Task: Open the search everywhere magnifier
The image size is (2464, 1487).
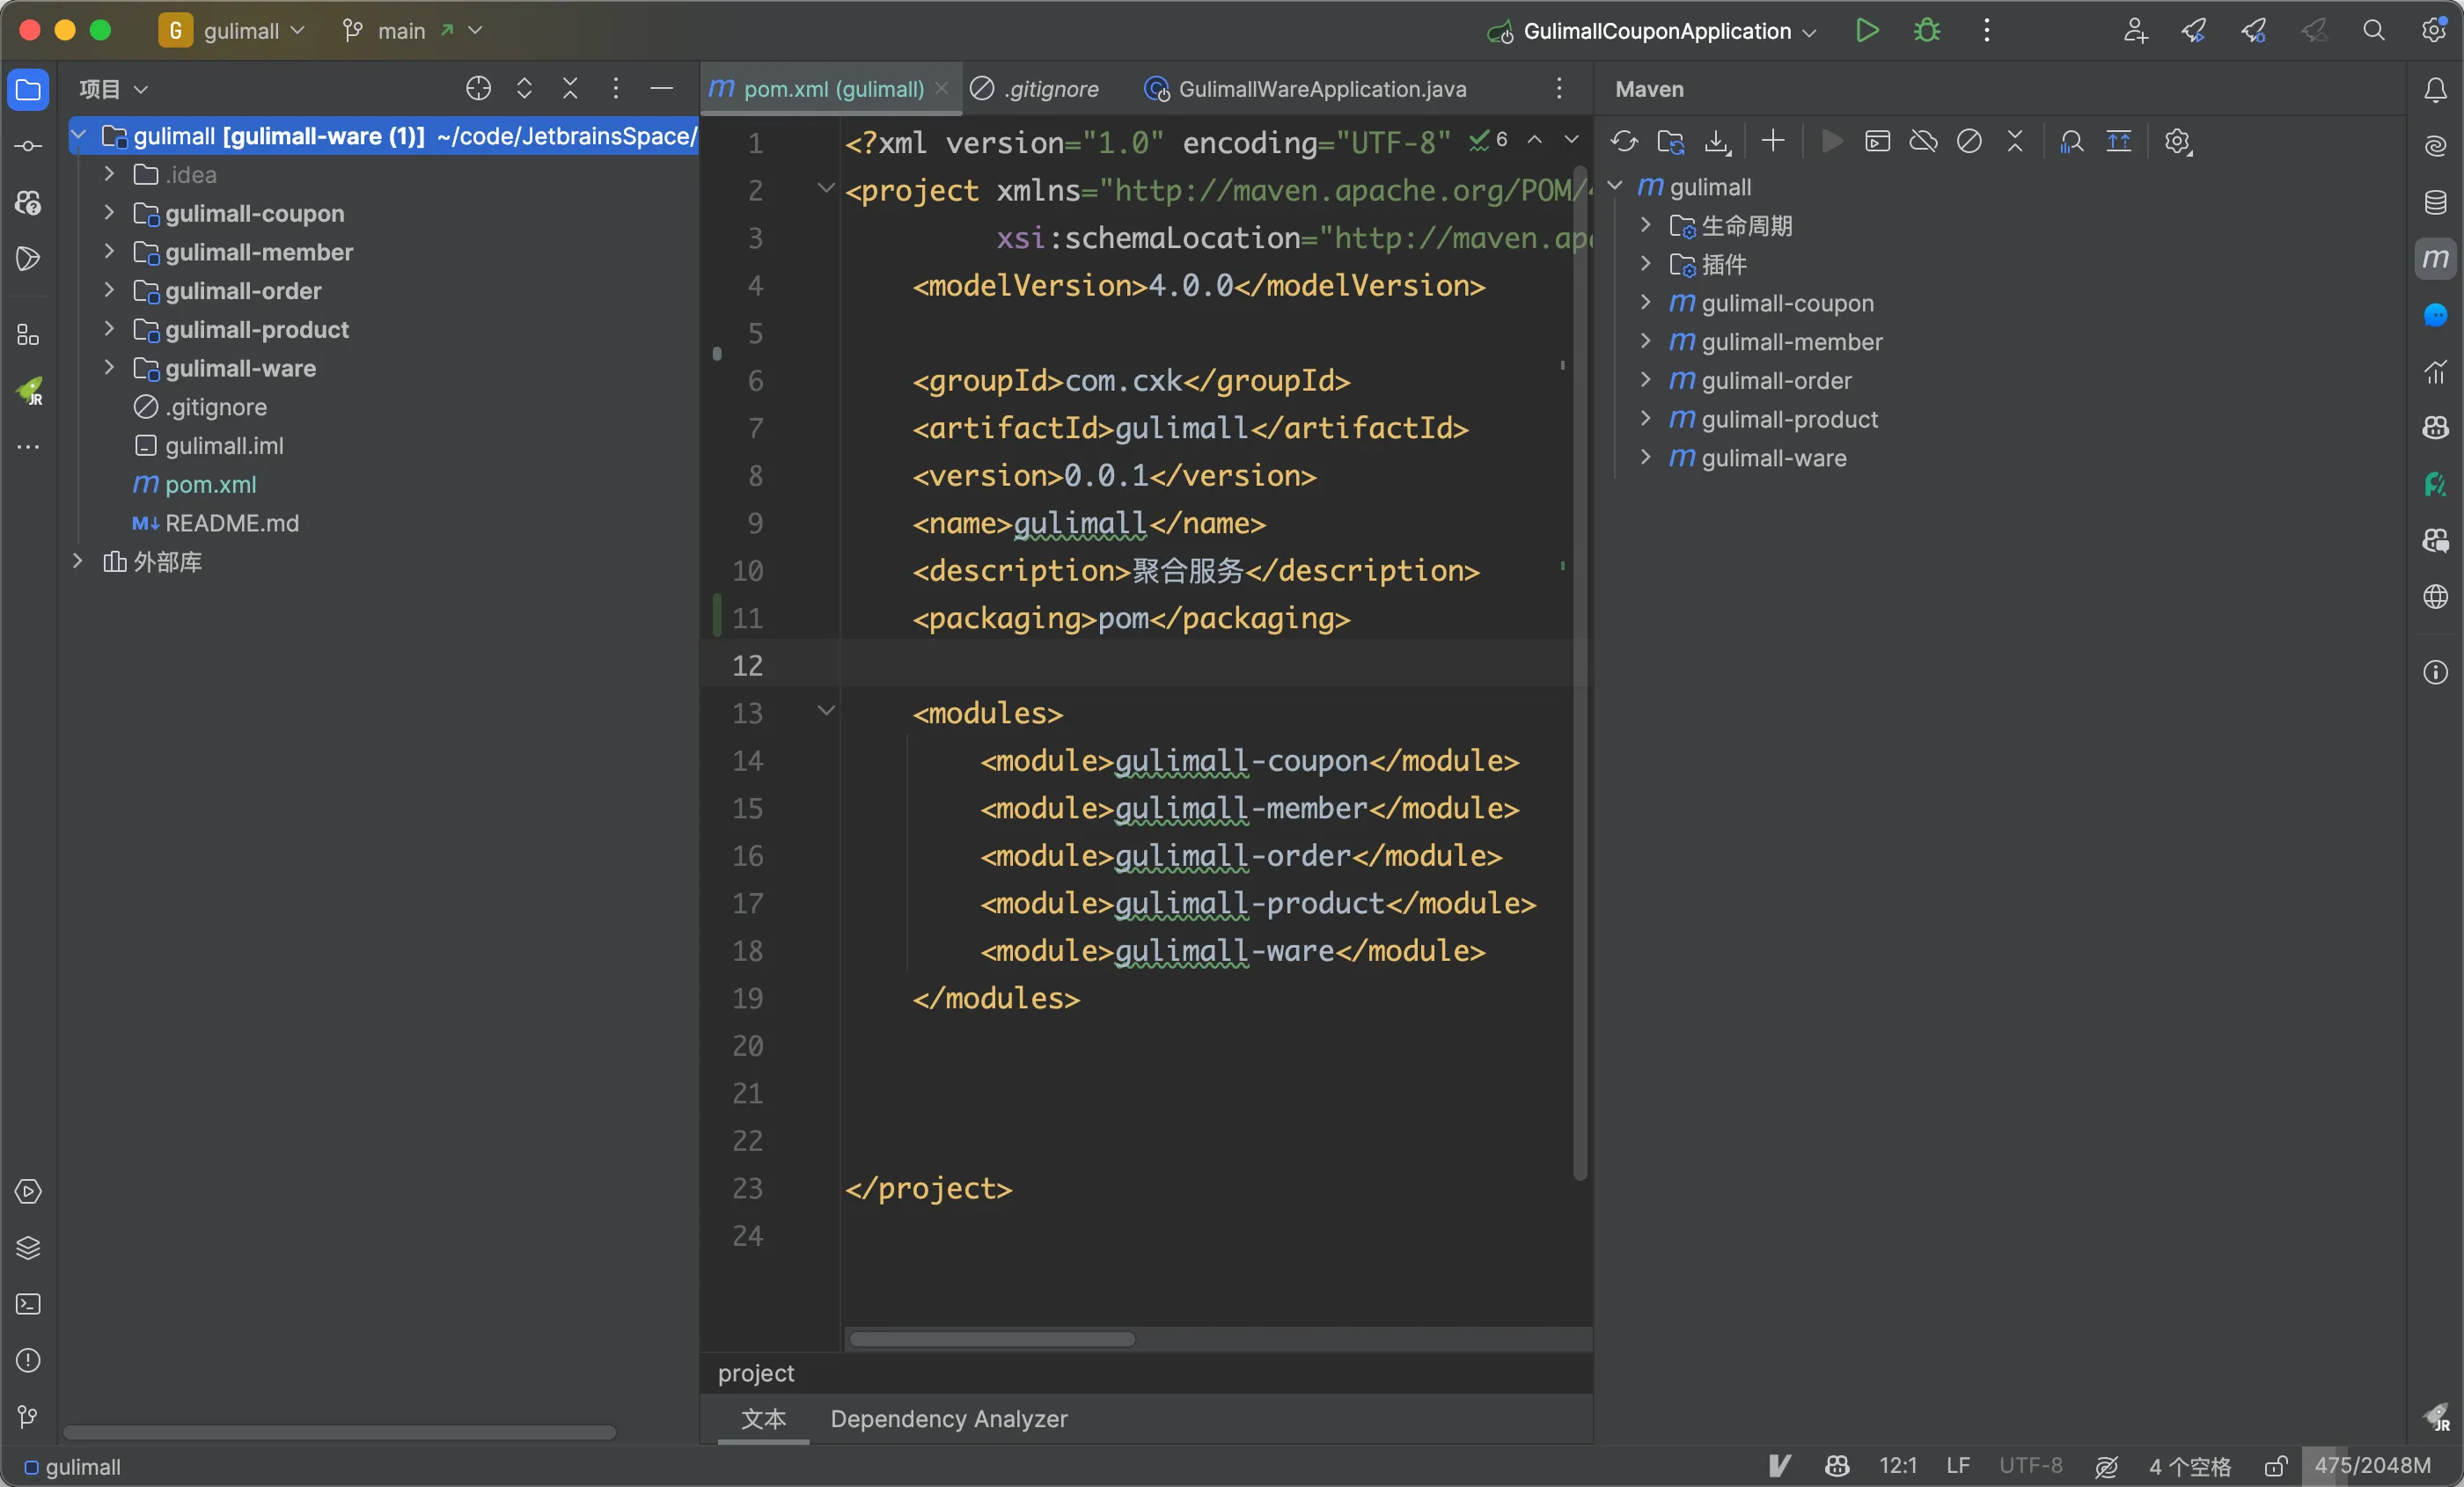Action: (x=2374, y=30)
